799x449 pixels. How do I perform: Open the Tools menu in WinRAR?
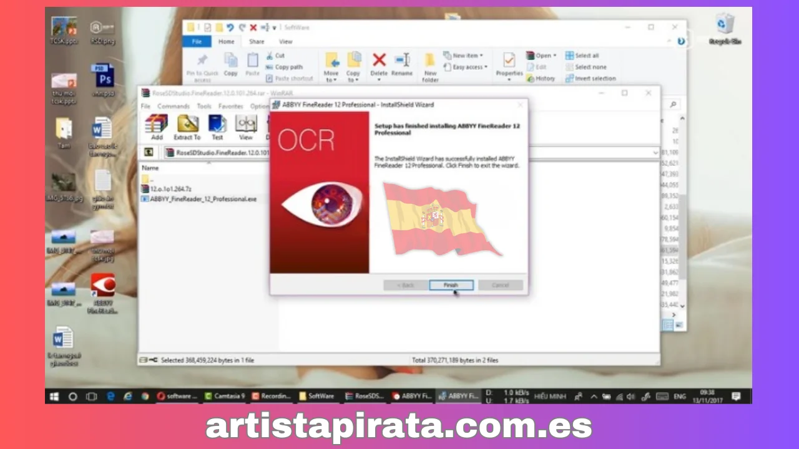[204, 107]
